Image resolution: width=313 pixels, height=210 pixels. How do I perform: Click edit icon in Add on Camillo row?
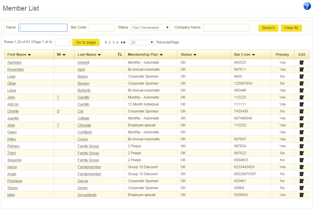[x=302, y=104]
